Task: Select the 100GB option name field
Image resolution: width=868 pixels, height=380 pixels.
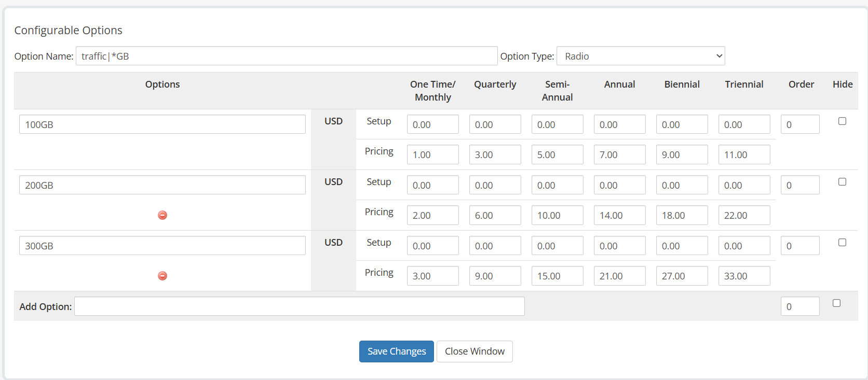Action: click(162, 124)
